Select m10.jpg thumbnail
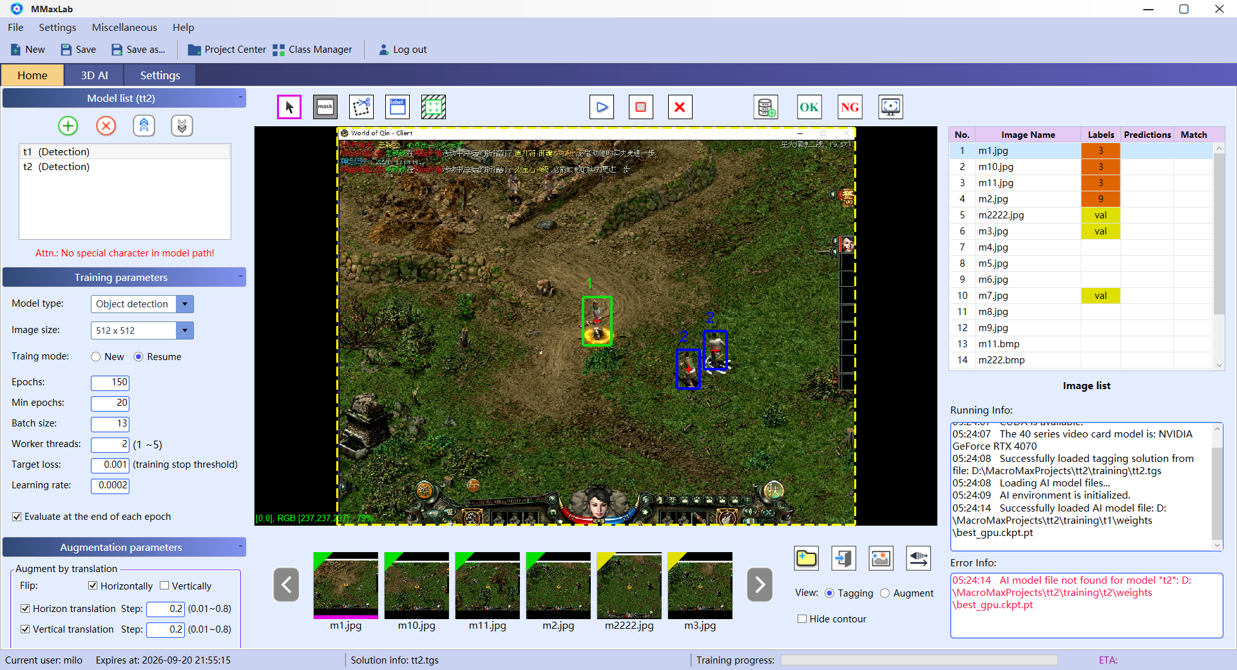This screenshot has height=670, width=1237. pyautogui.click(x=416, y=585)
